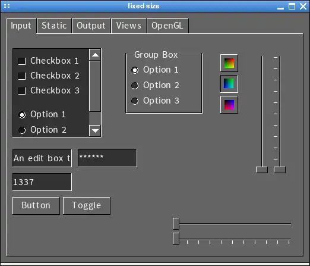Click the list's scrollbar thumb
Image resolution: width=310 pixels, height=266 pixels.
tap(95, 86)
